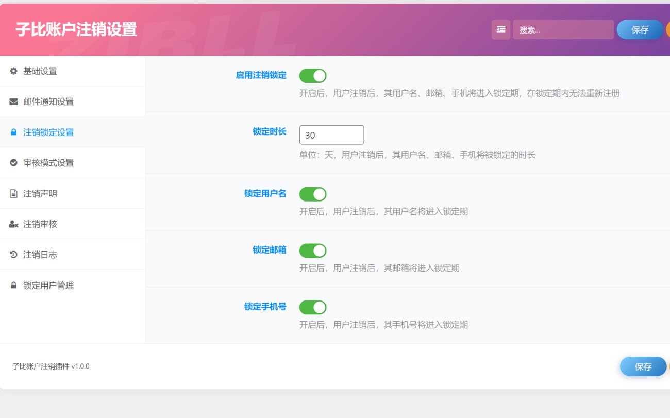Click the bottom 保存 button

coord(643,366)
